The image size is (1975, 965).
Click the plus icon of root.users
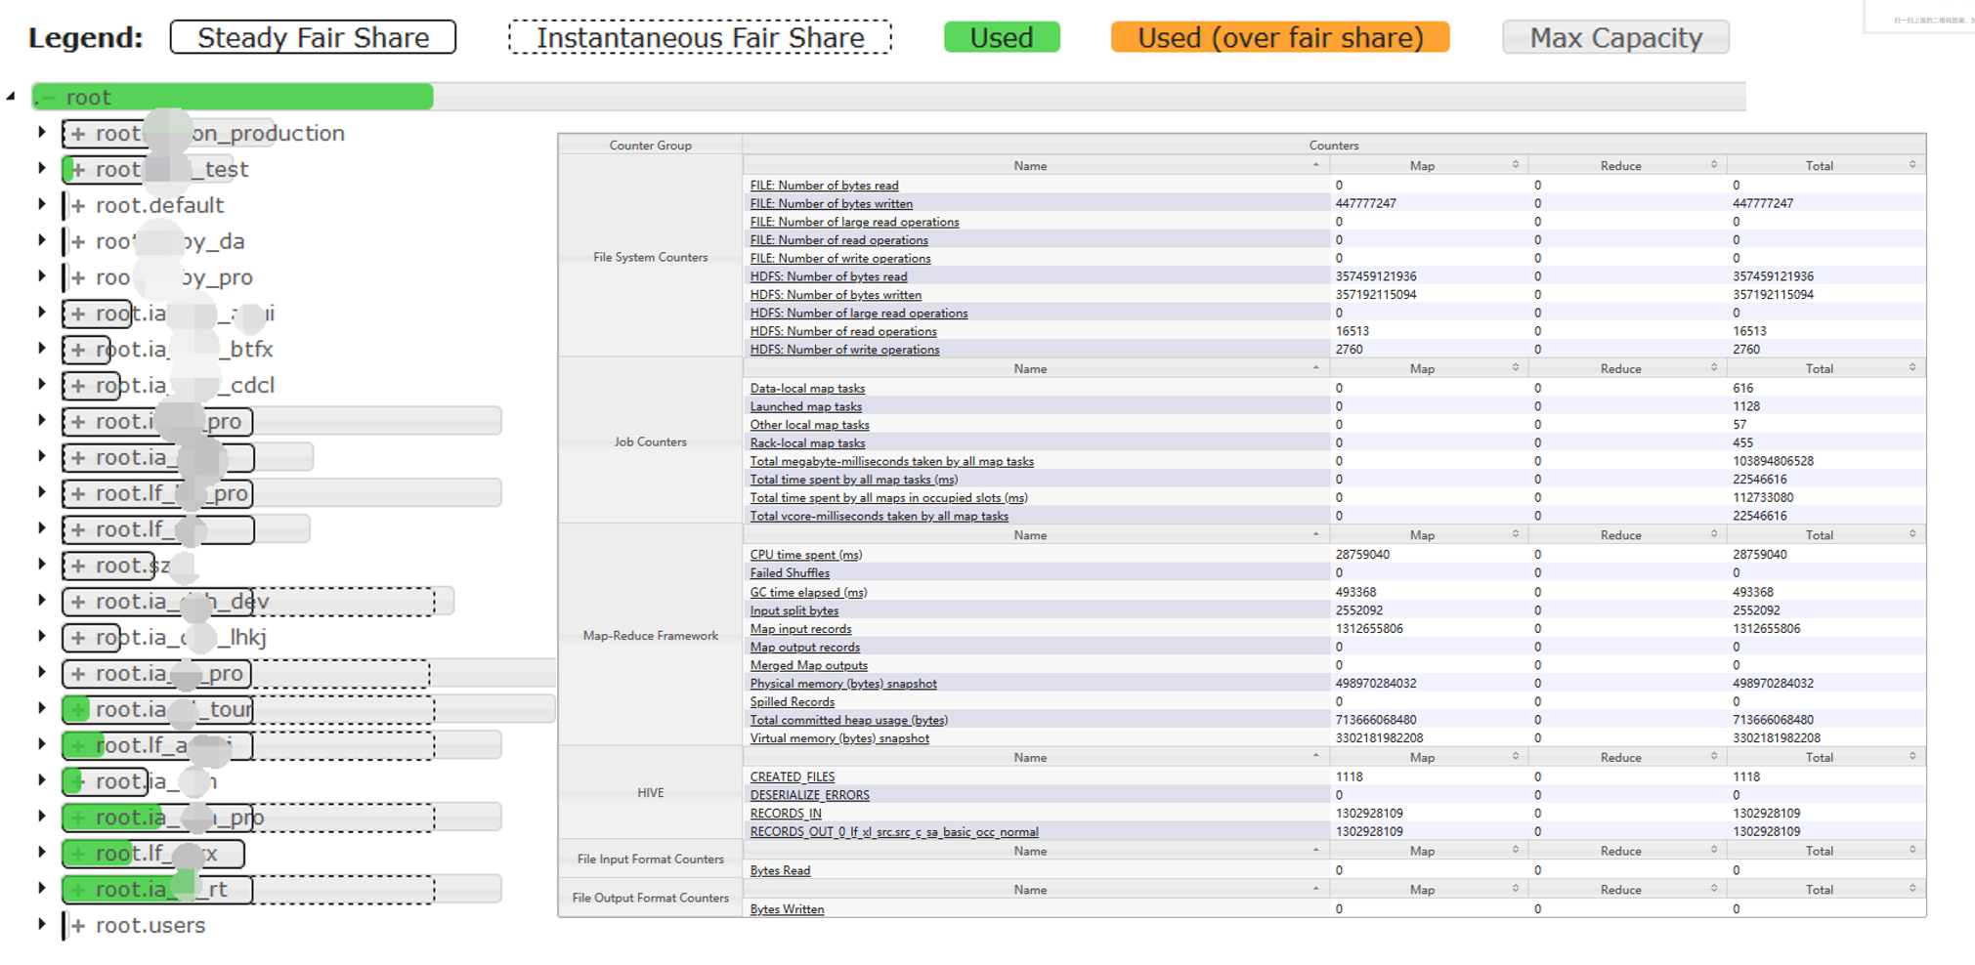click(x=78, y=925)
